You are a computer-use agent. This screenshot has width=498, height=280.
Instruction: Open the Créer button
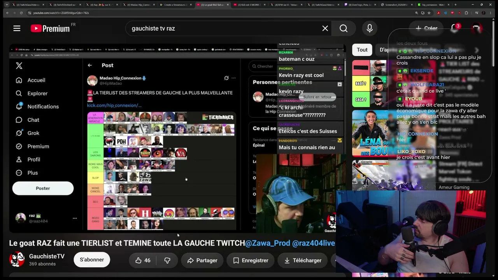click(426, 28)
